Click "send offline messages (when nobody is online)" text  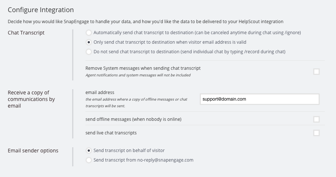coord(133,119)
